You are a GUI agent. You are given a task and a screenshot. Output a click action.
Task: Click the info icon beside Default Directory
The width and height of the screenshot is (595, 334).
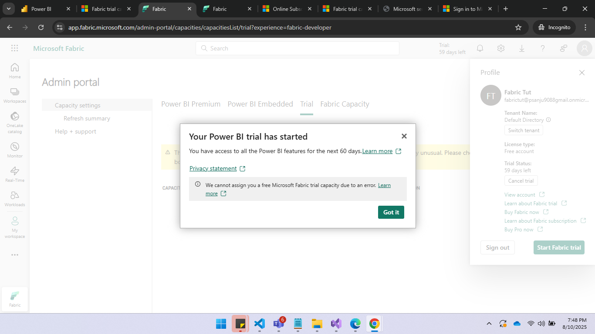coord(548,120)
